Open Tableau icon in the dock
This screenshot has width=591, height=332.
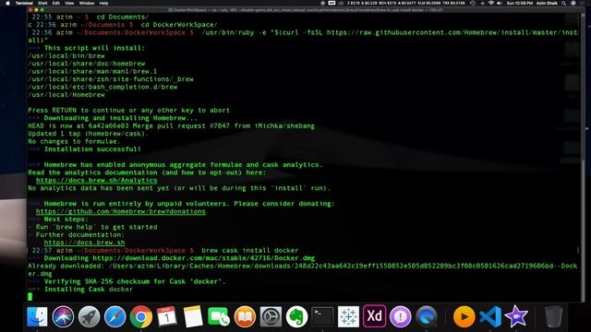(x=348, y=316)
